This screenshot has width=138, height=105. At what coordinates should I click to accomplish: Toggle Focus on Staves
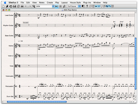(60, 6)
